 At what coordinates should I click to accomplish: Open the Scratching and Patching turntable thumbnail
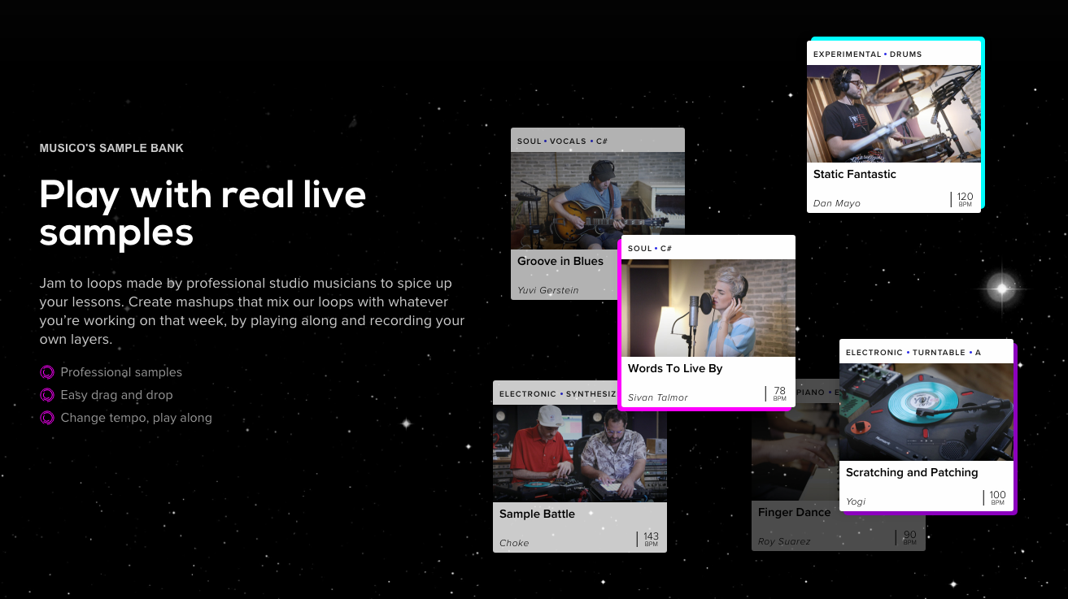tap(926, 412)
